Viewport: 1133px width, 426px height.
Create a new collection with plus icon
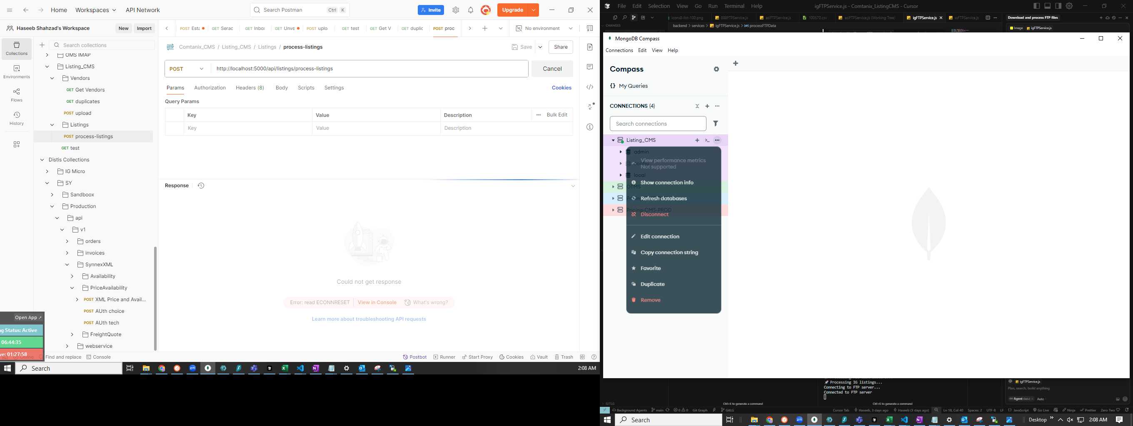pos(42,45)
